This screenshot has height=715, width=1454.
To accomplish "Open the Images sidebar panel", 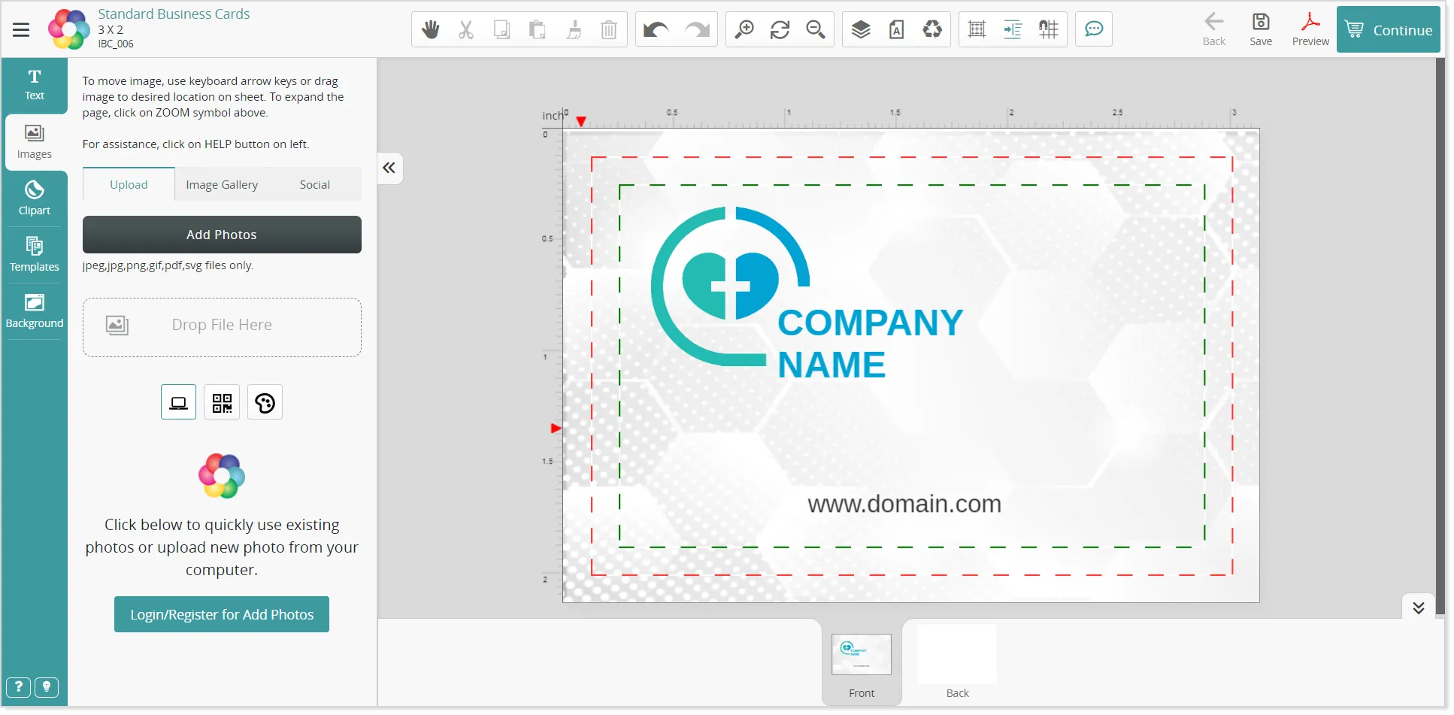I will pyautogui.click(x=35, y=142).
